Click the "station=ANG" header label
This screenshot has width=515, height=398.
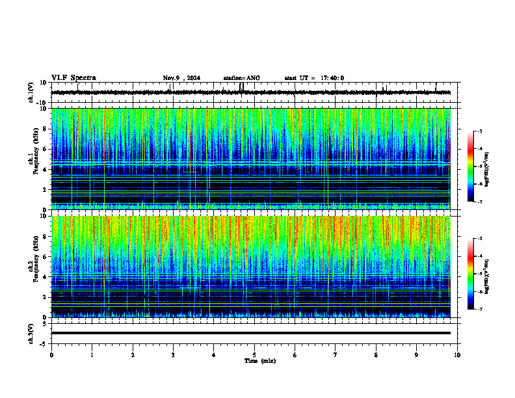(242, 78)
